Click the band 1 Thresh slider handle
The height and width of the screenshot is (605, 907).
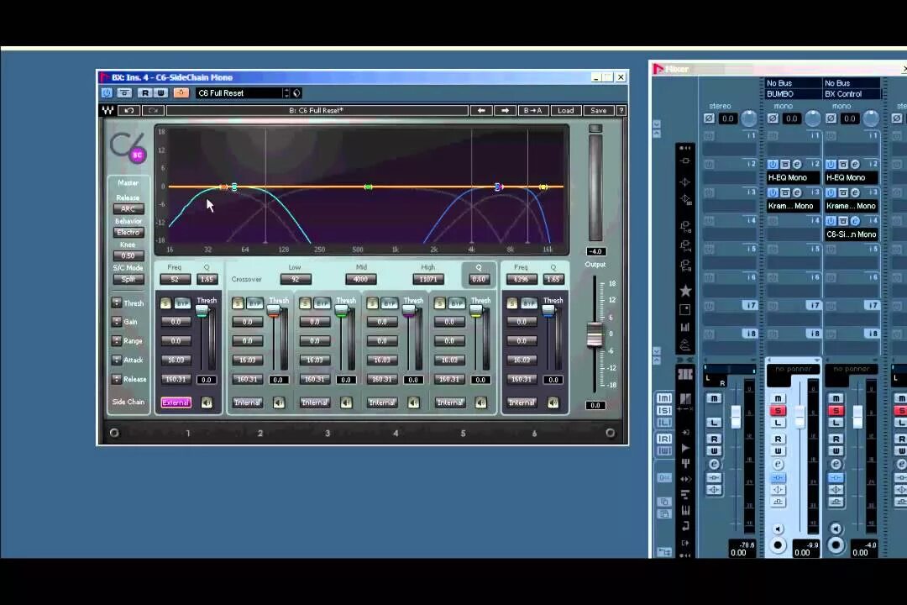coord(202,311)
